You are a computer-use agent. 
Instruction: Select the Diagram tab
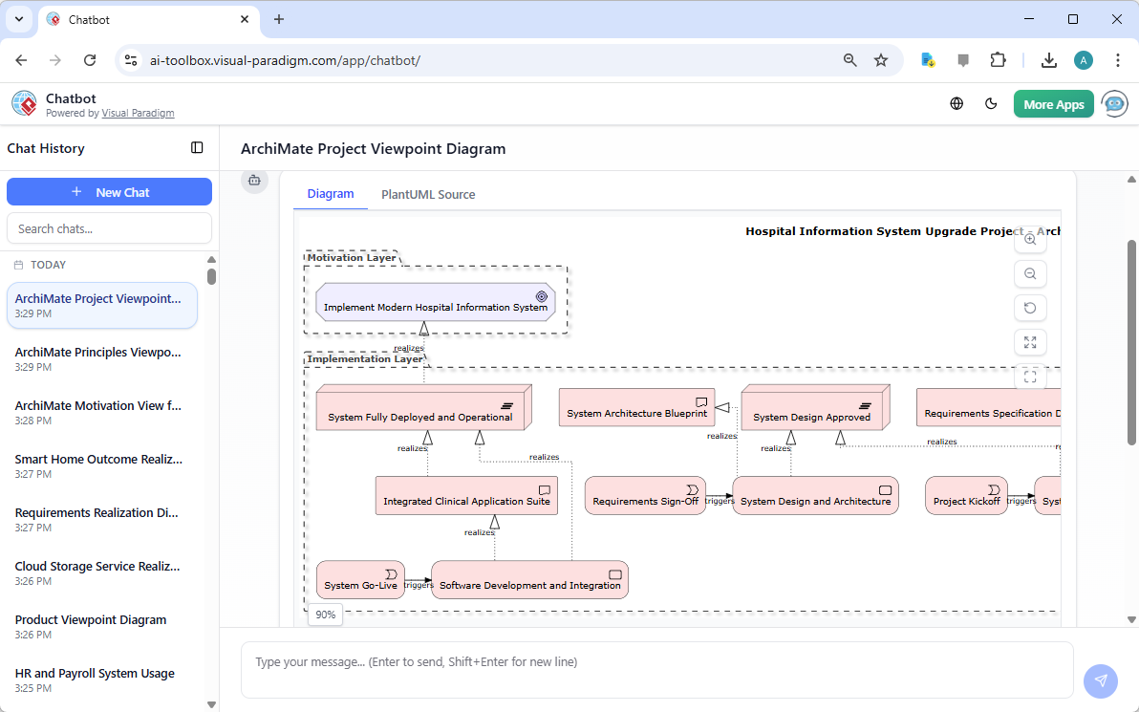(x=330, y=193)
